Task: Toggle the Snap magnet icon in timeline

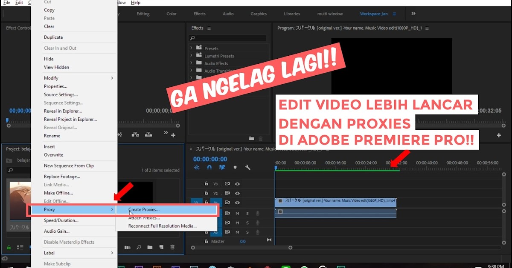Action: pos(209,168)
